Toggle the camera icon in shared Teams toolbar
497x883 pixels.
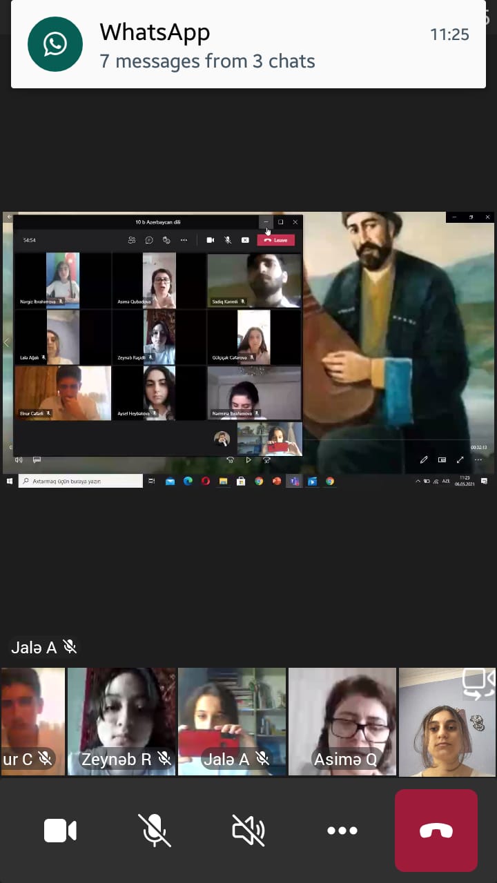click(x=210, y=240)
